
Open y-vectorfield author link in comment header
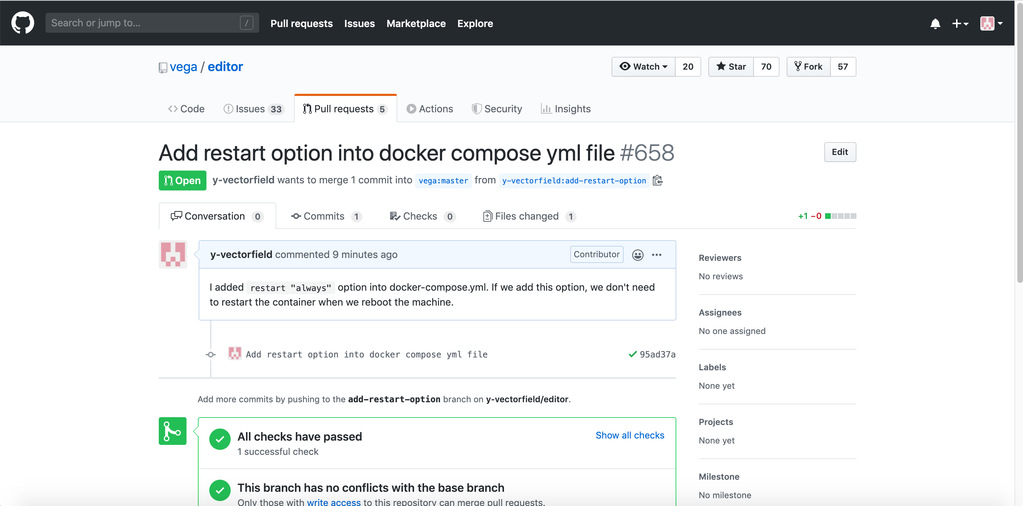tap(241, 254)
